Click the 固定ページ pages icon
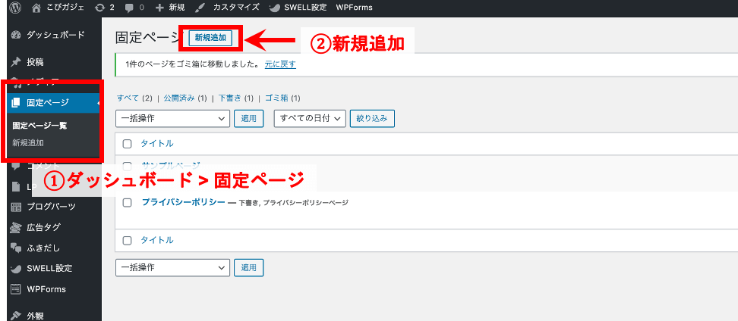 (16, 102)
